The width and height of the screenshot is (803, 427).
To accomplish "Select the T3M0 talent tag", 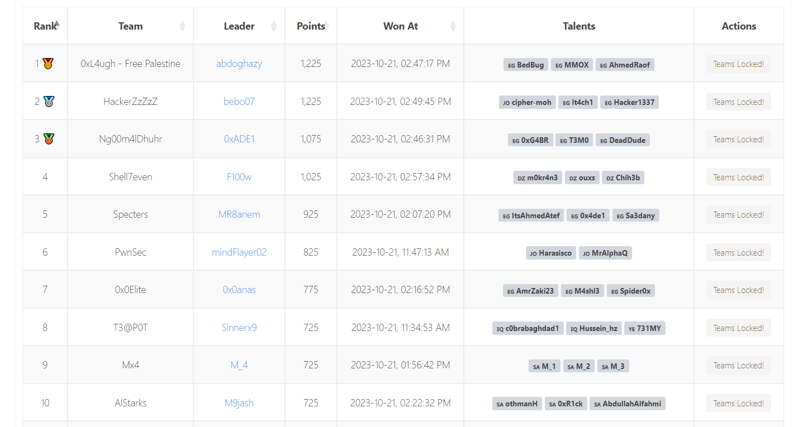I will (574, 140).
